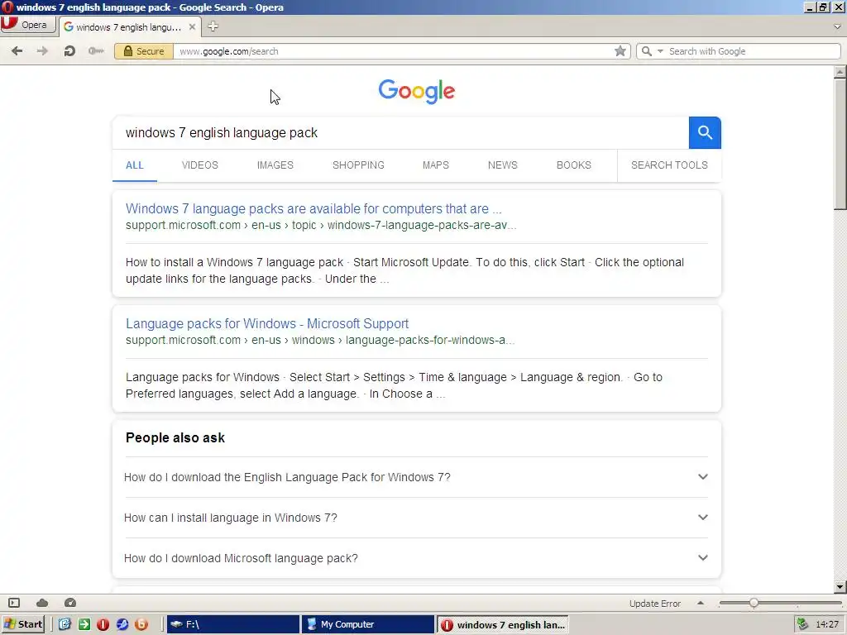
Task: Click the URL ending language-packs-for-windows-a...
Action: click(320, 340)
